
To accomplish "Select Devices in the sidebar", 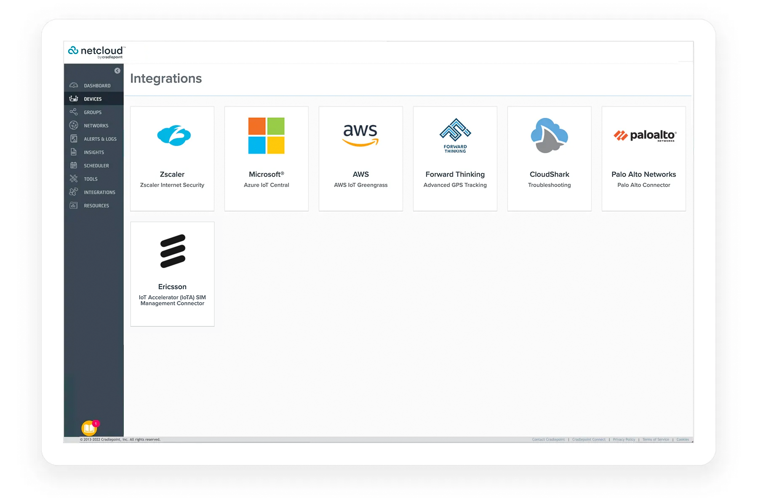I will click(x=94, y=99).
